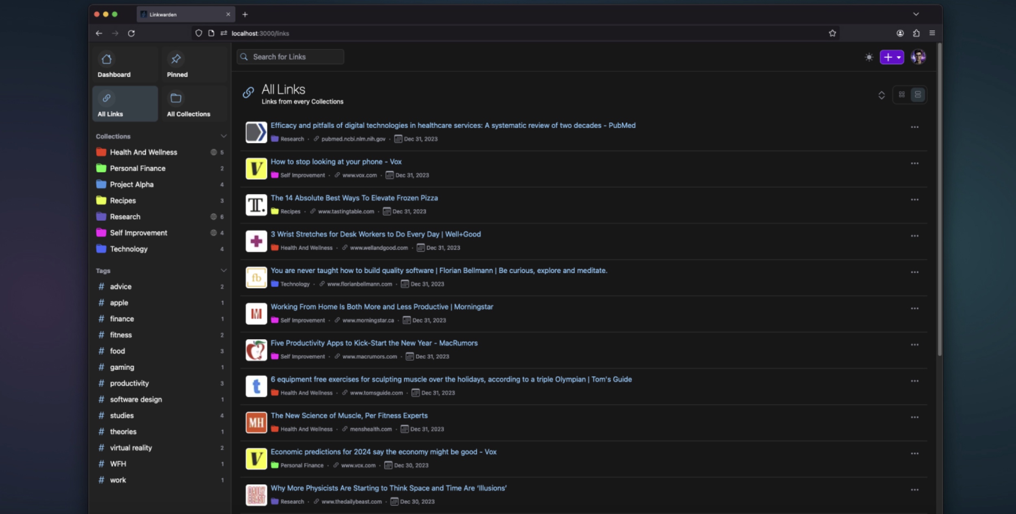
Task: Select the apple tag
Action: (160, 303)
